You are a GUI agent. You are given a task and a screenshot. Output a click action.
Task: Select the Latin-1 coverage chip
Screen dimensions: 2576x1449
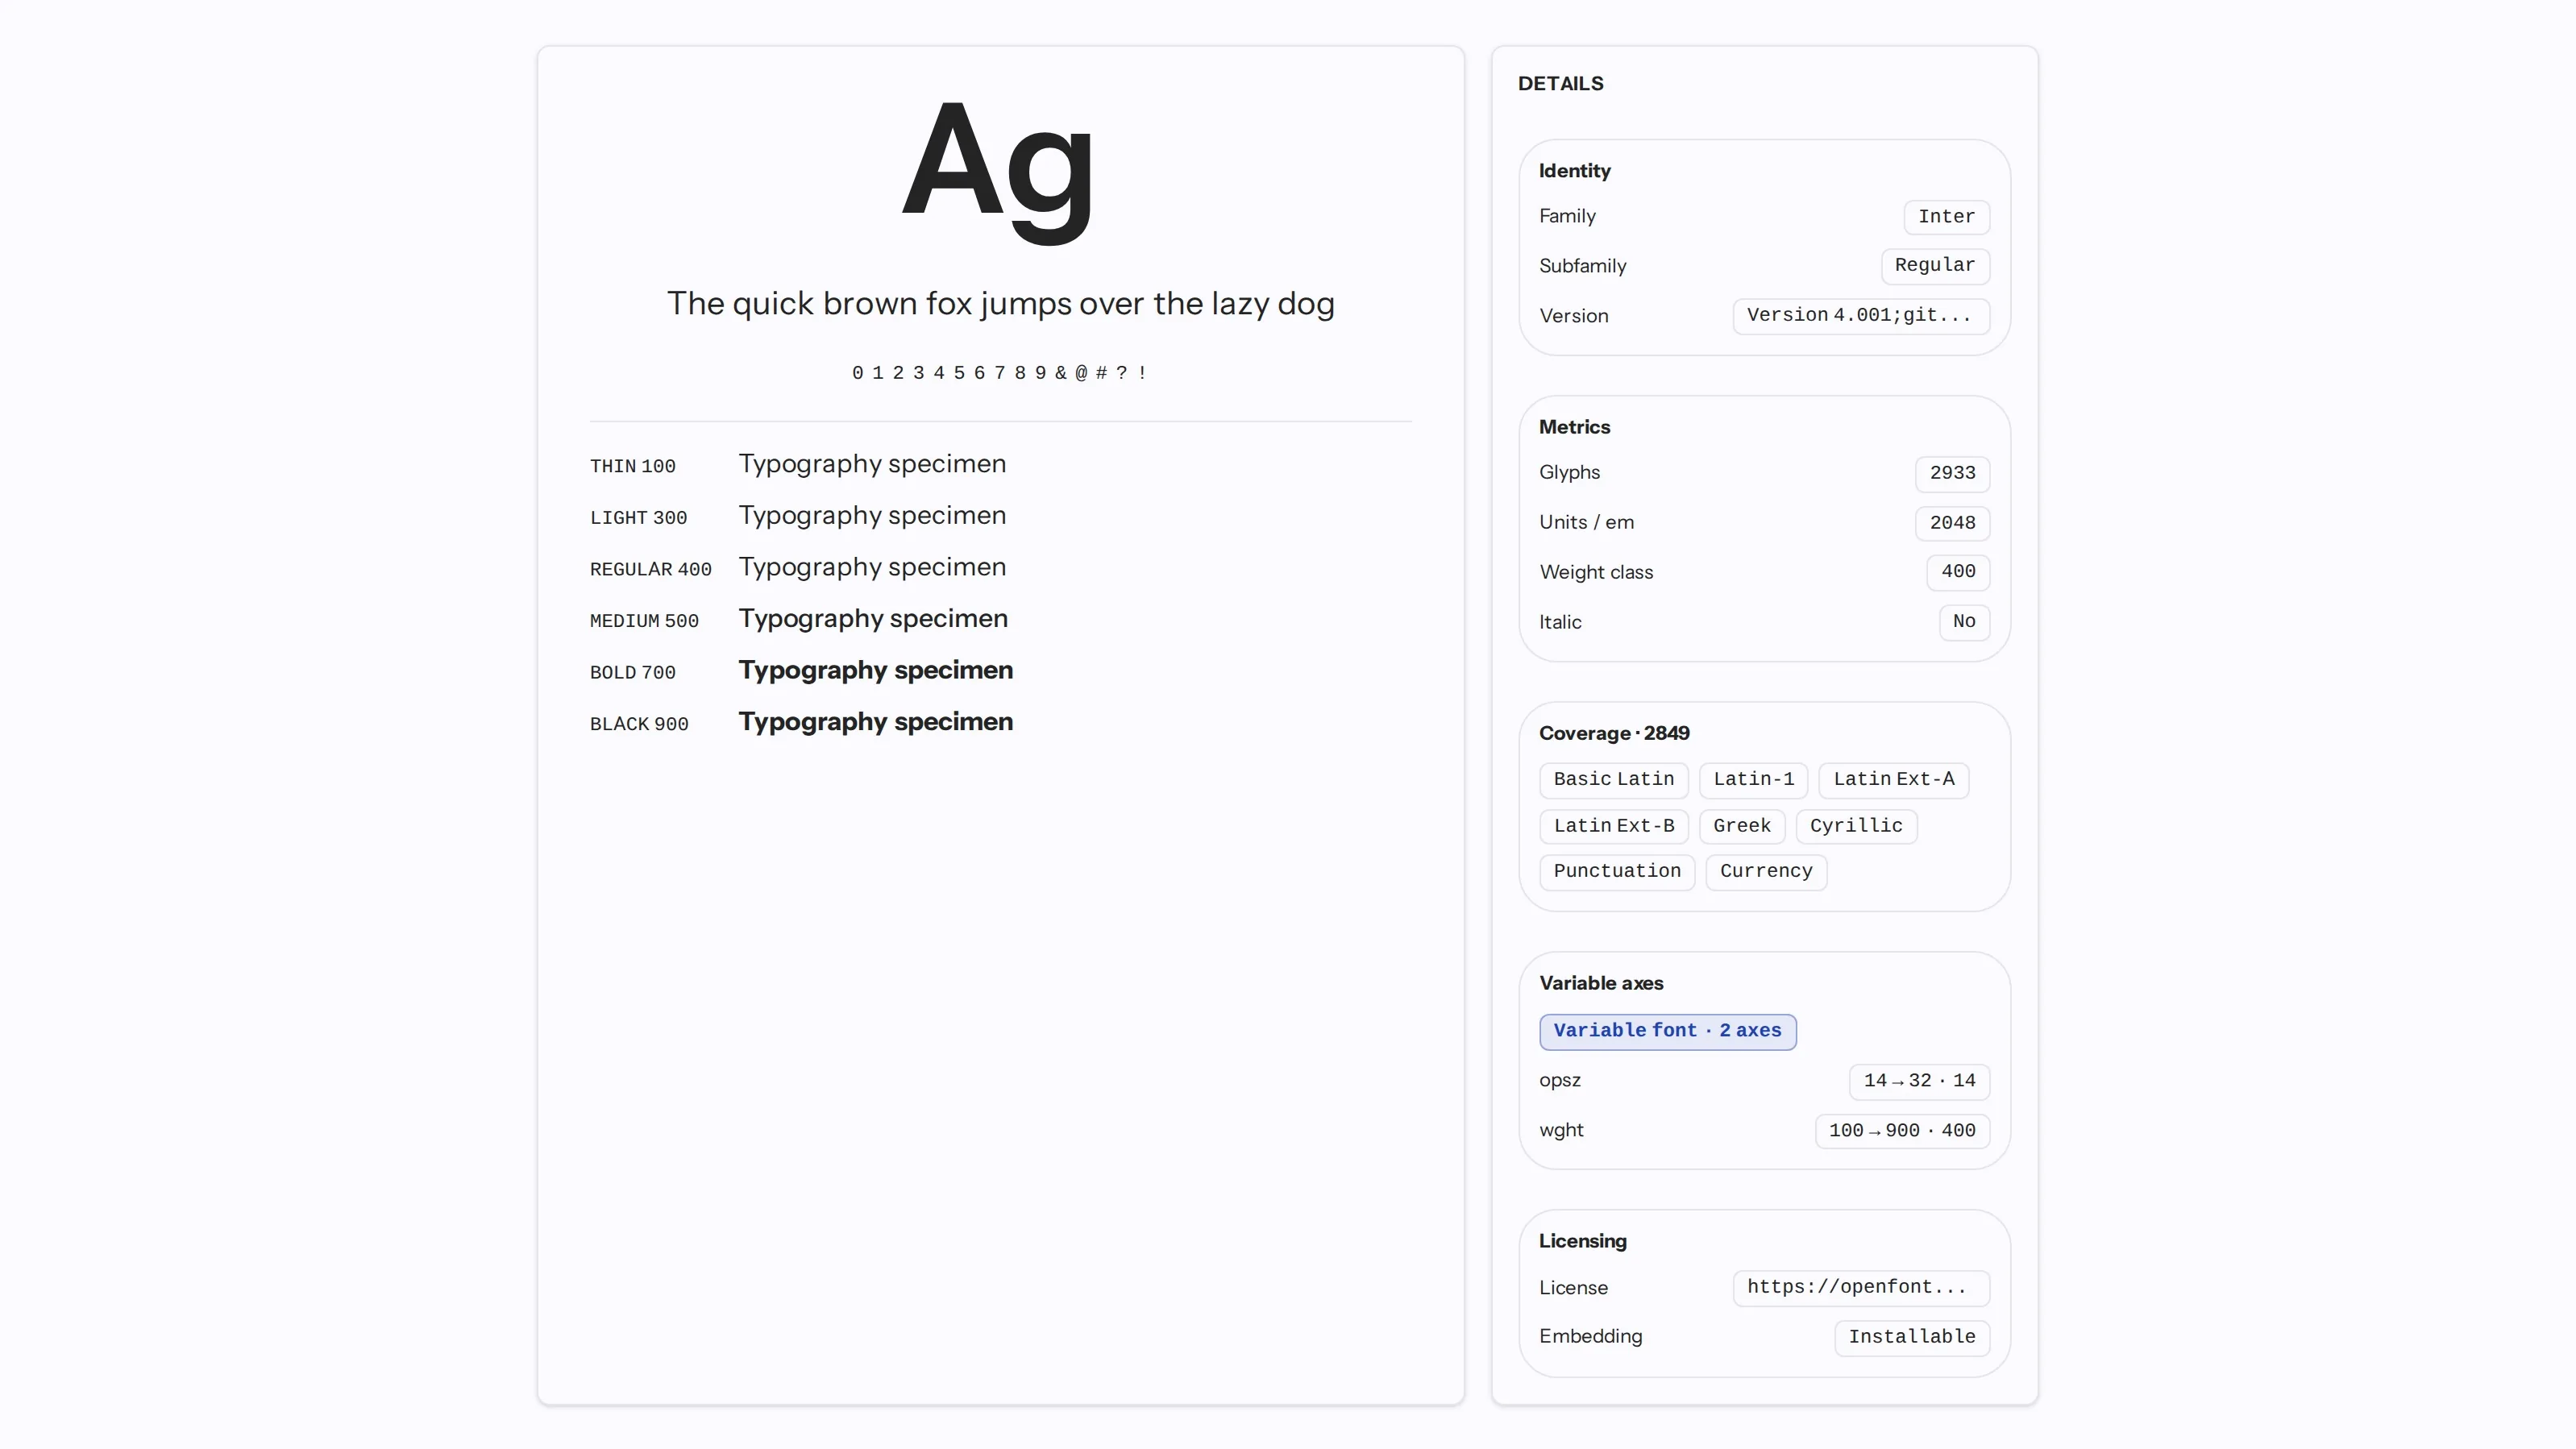pos(1753,780)
